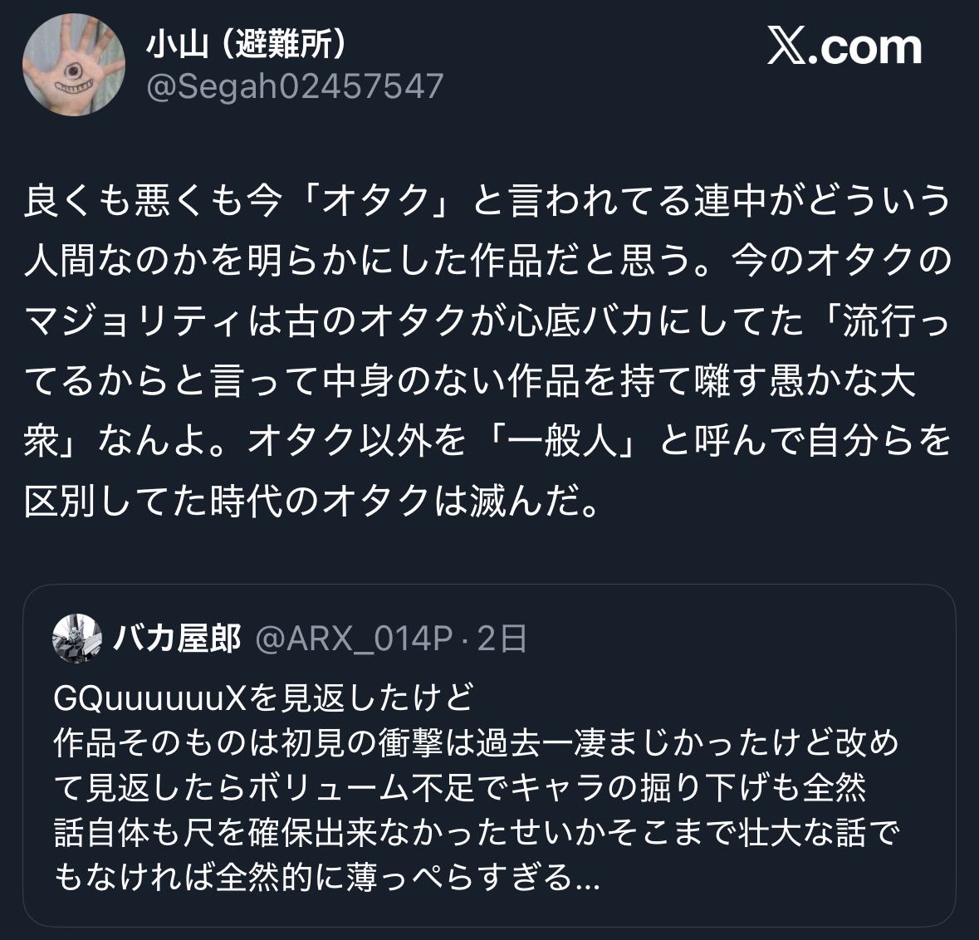Image resolution: width=979 pixels, height=940 pixels.
Task: Click the main text line with 「一般人」と呼んで
Action: point(487,440)
